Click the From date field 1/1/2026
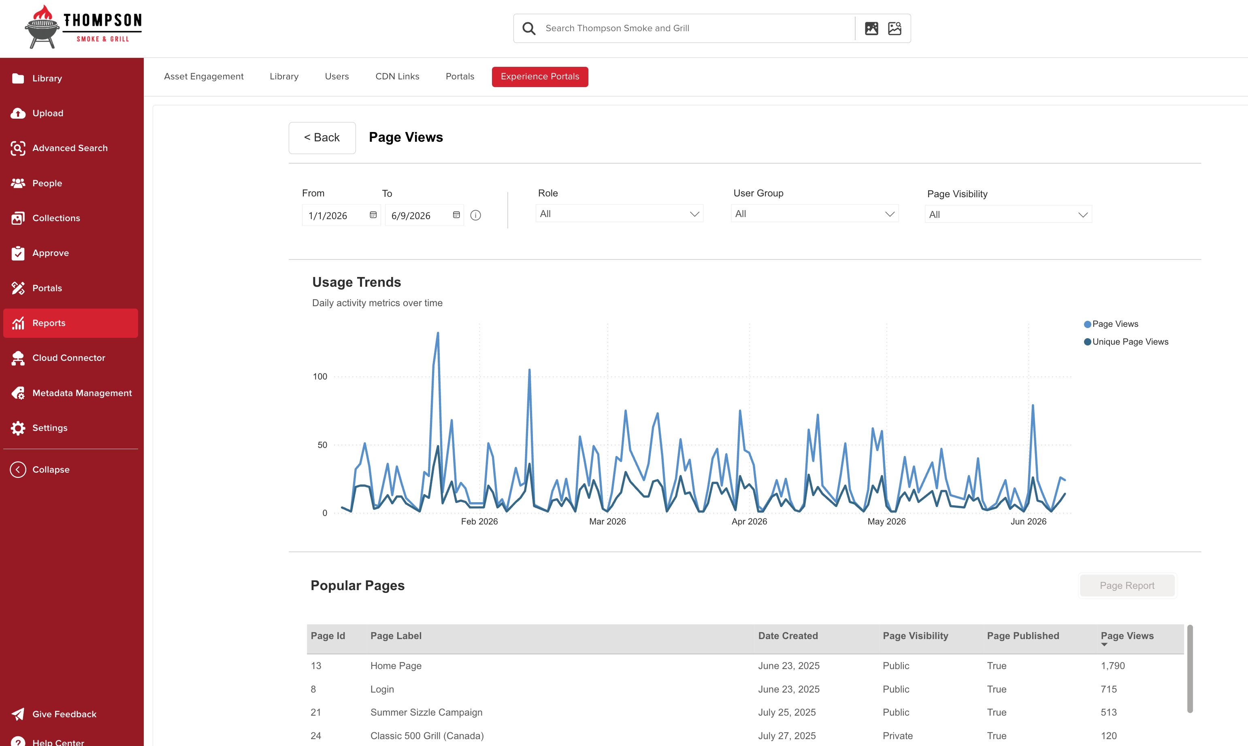This screenshot has width=1248, height=746. pos(341,215)
